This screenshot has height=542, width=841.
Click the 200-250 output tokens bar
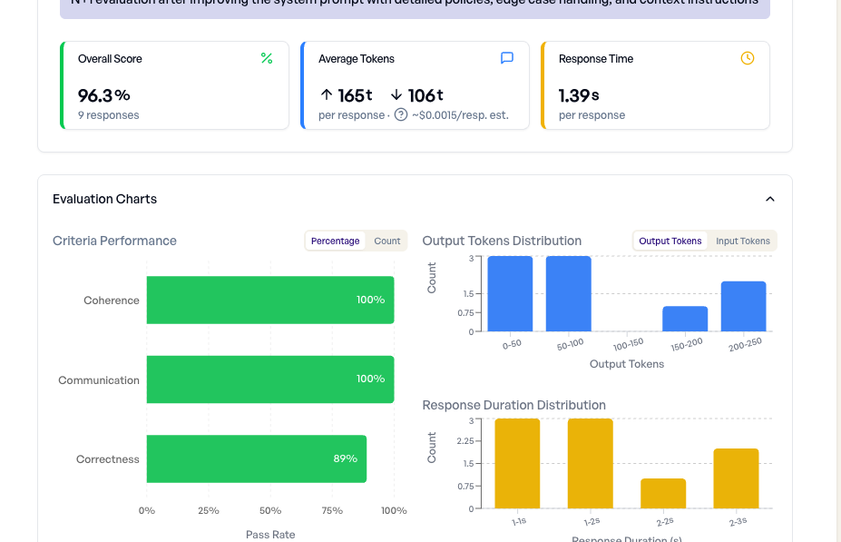pyautogui.click(x=743, y=307)
